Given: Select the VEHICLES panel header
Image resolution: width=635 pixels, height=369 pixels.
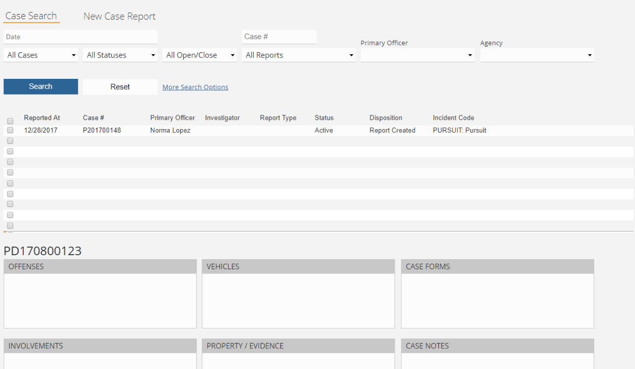Looking at the screenshot, I should coord(299,267).
